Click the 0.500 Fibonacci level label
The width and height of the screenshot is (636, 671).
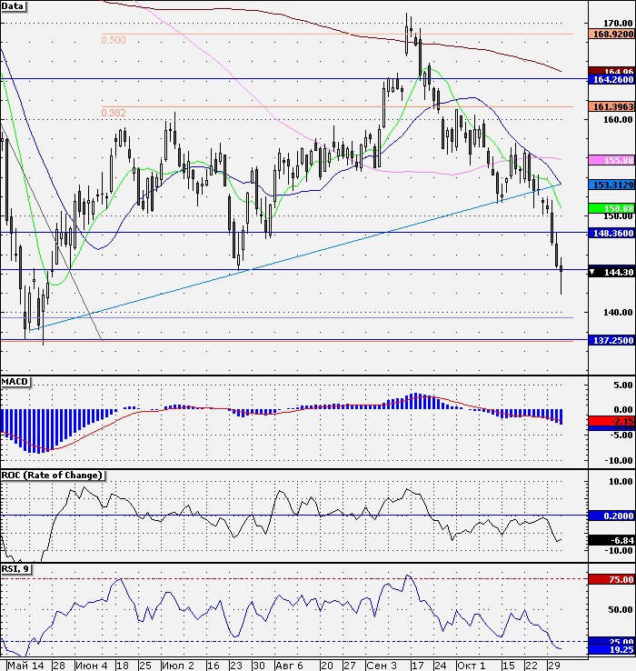coord(114,40)
